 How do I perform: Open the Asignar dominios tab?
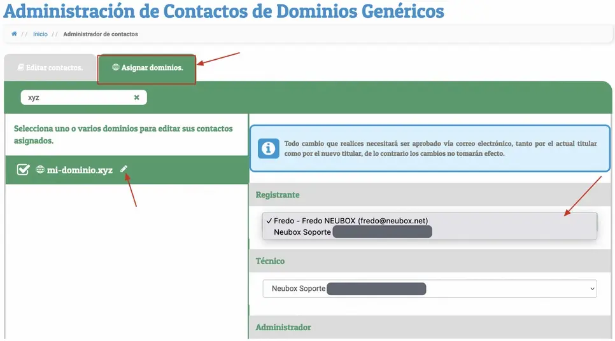[x=146, y=69]
